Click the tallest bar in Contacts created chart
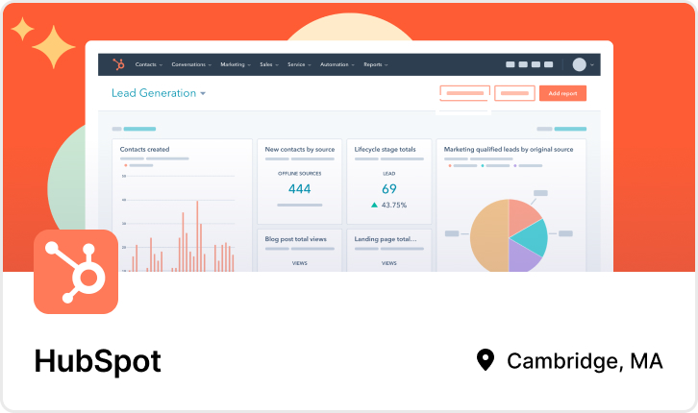Viewport: 698px width, 413px height. [x=197, y=235]
